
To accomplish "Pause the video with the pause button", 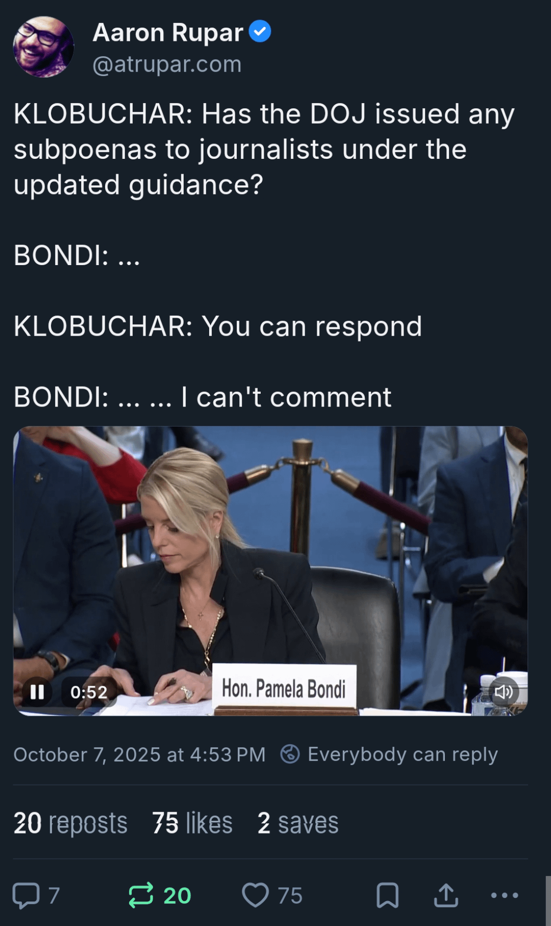I will (x=37, y=692).
